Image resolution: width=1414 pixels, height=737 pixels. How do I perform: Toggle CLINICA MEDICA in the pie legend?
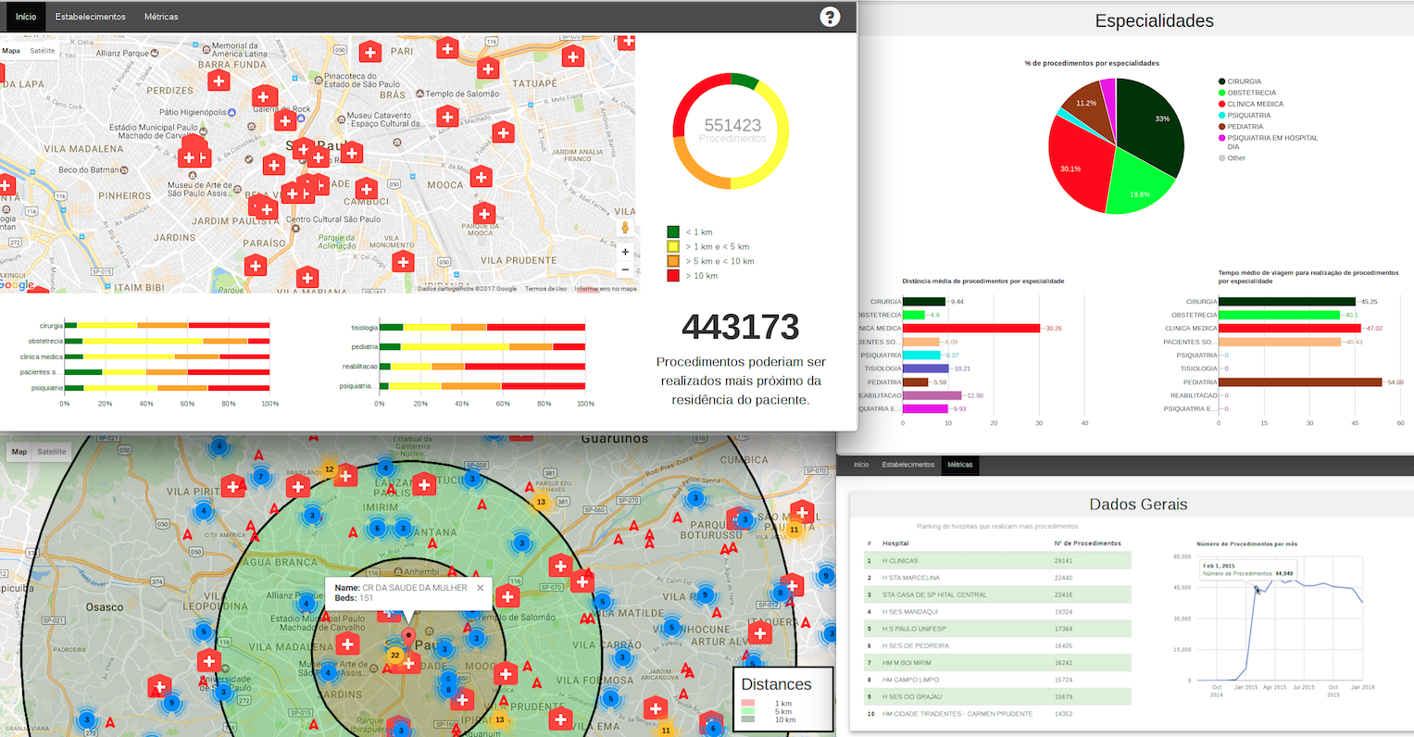[1251, 104]
